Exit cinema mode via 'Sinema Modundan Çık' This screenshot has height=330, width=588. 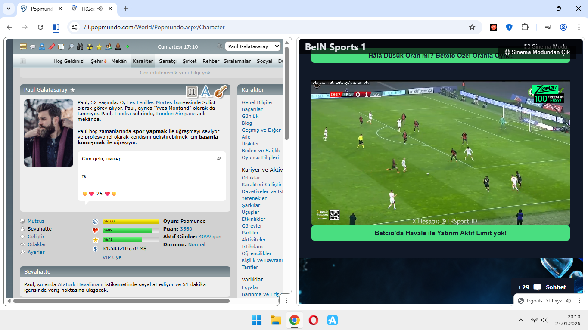pyautogui.click(x=537, y=52)
